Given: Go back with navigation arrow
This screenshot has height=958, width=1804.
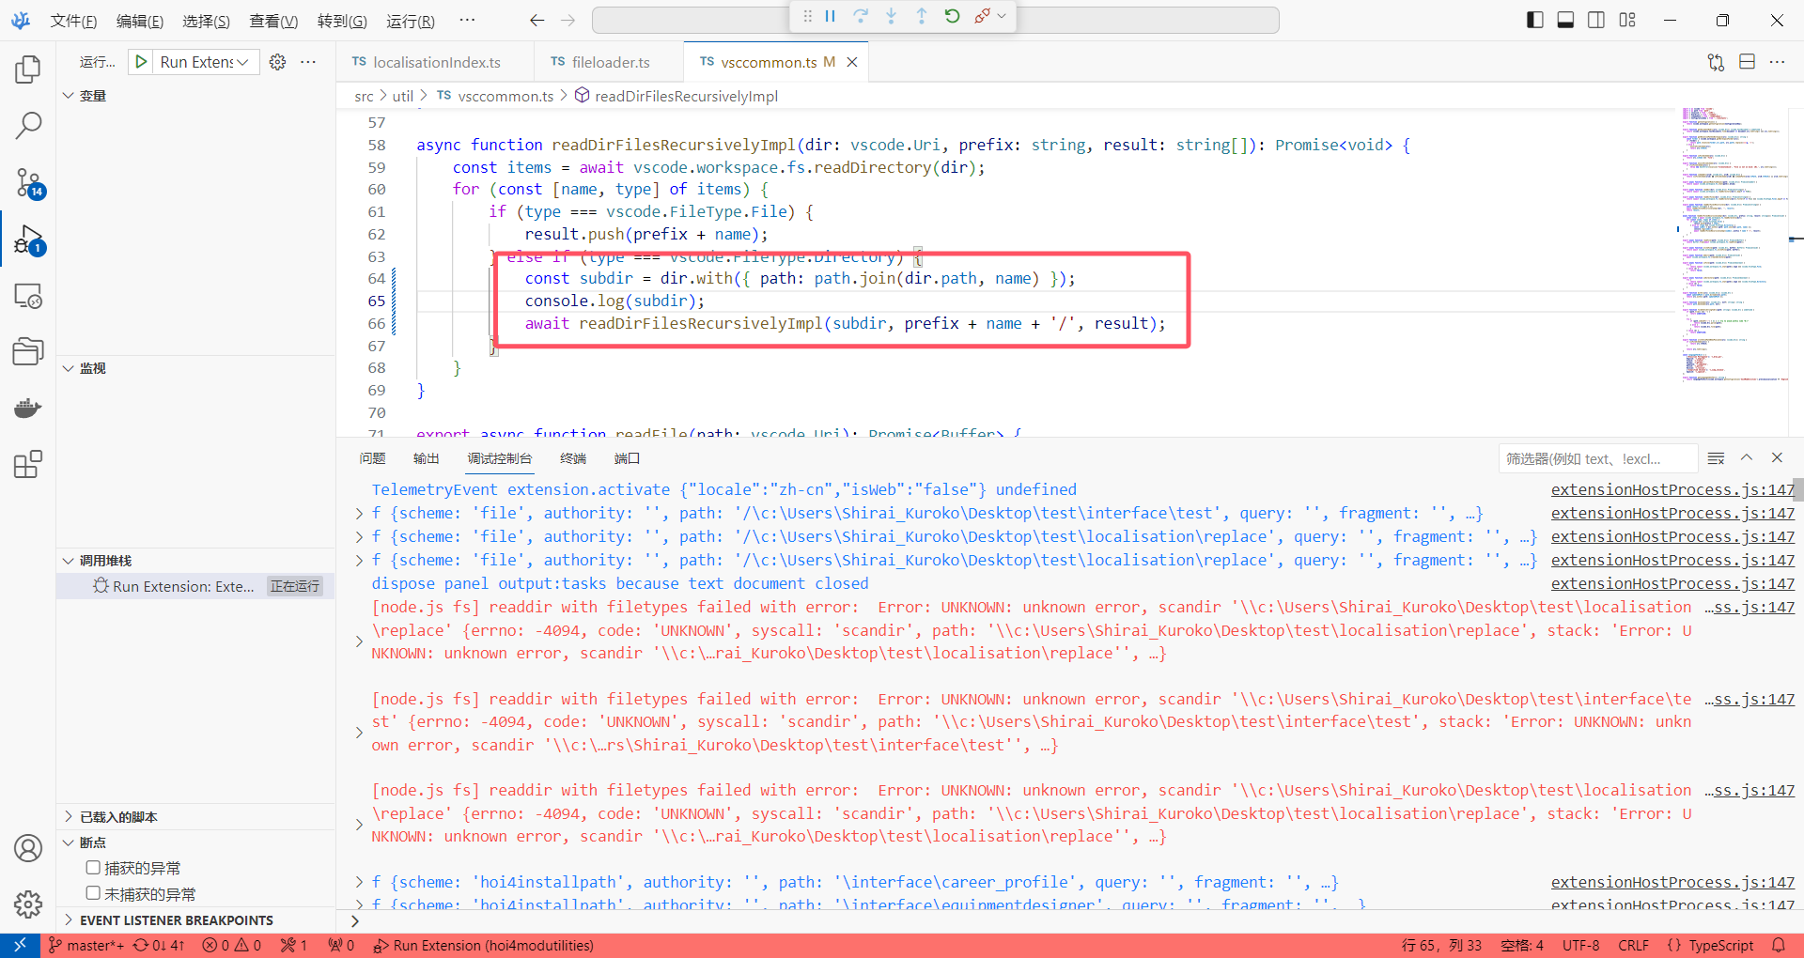Looking at the screenshot, I should (x=537, y=21).
